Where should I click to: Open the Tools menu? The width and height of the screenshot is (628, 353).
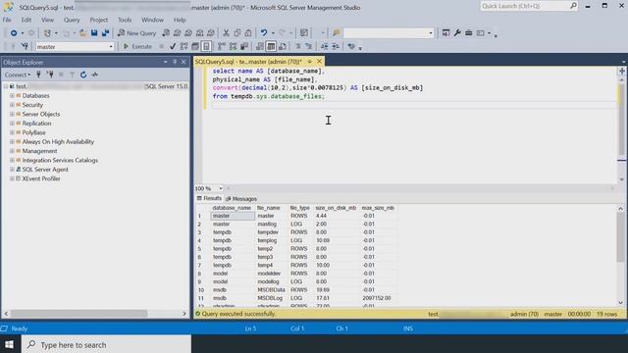pyautogui.click(x=125, y=20)
